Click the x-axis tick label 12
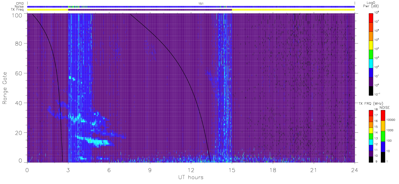399x184 pixels. [191, 170]
